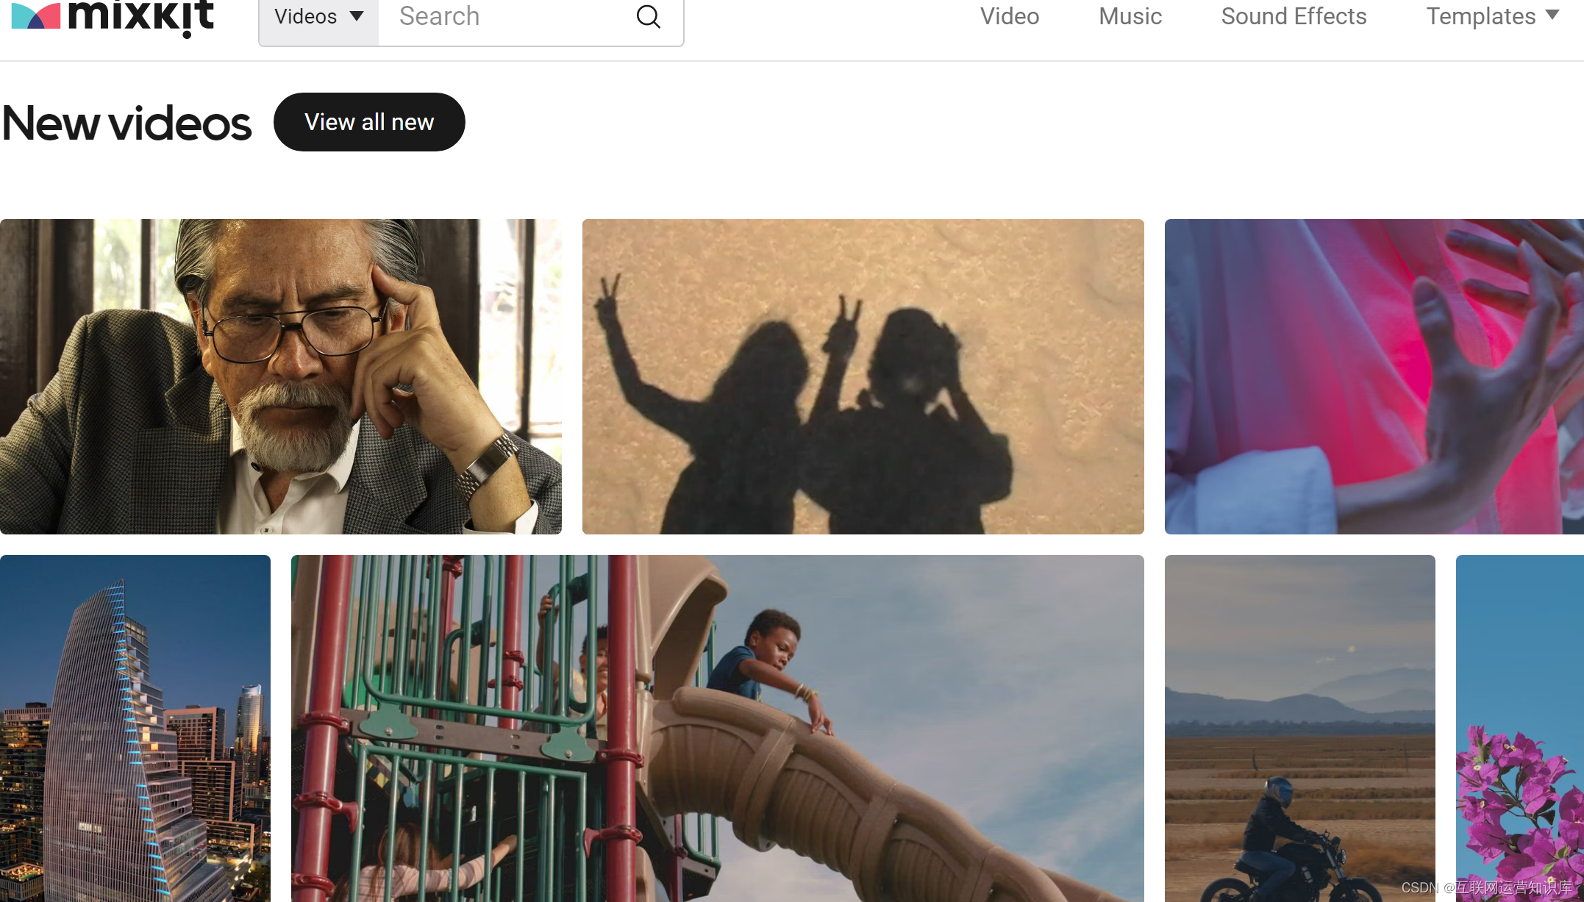Open the glass skyscraper video
Image resolution: width=1584 pixels, height=902 pixels.
pos(135,728)
